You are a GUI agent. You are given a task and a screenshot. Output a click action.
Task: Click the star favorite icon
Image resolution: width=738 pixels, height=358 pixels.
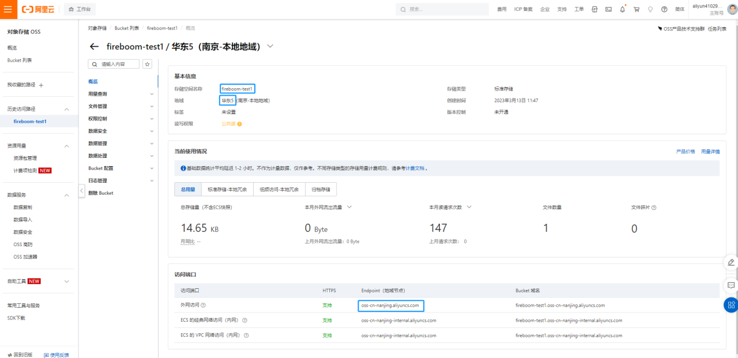coord(148,64)
